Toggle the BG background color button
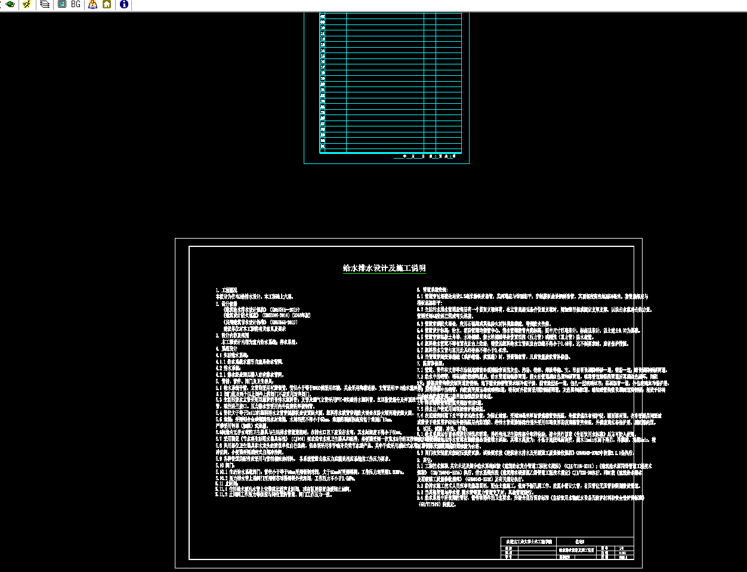The image size is (747, 572). 76,4
